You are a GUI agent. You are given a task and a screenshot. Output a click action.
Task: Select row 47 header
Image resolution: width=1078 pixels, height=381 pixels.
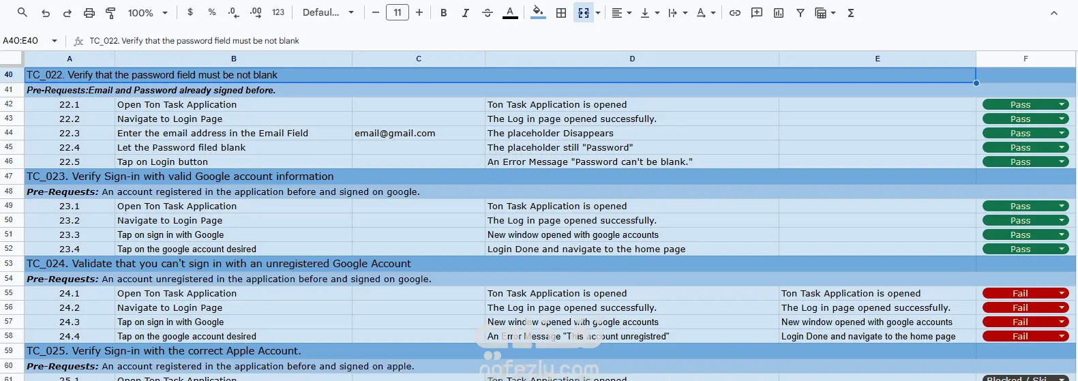point(9,176)
